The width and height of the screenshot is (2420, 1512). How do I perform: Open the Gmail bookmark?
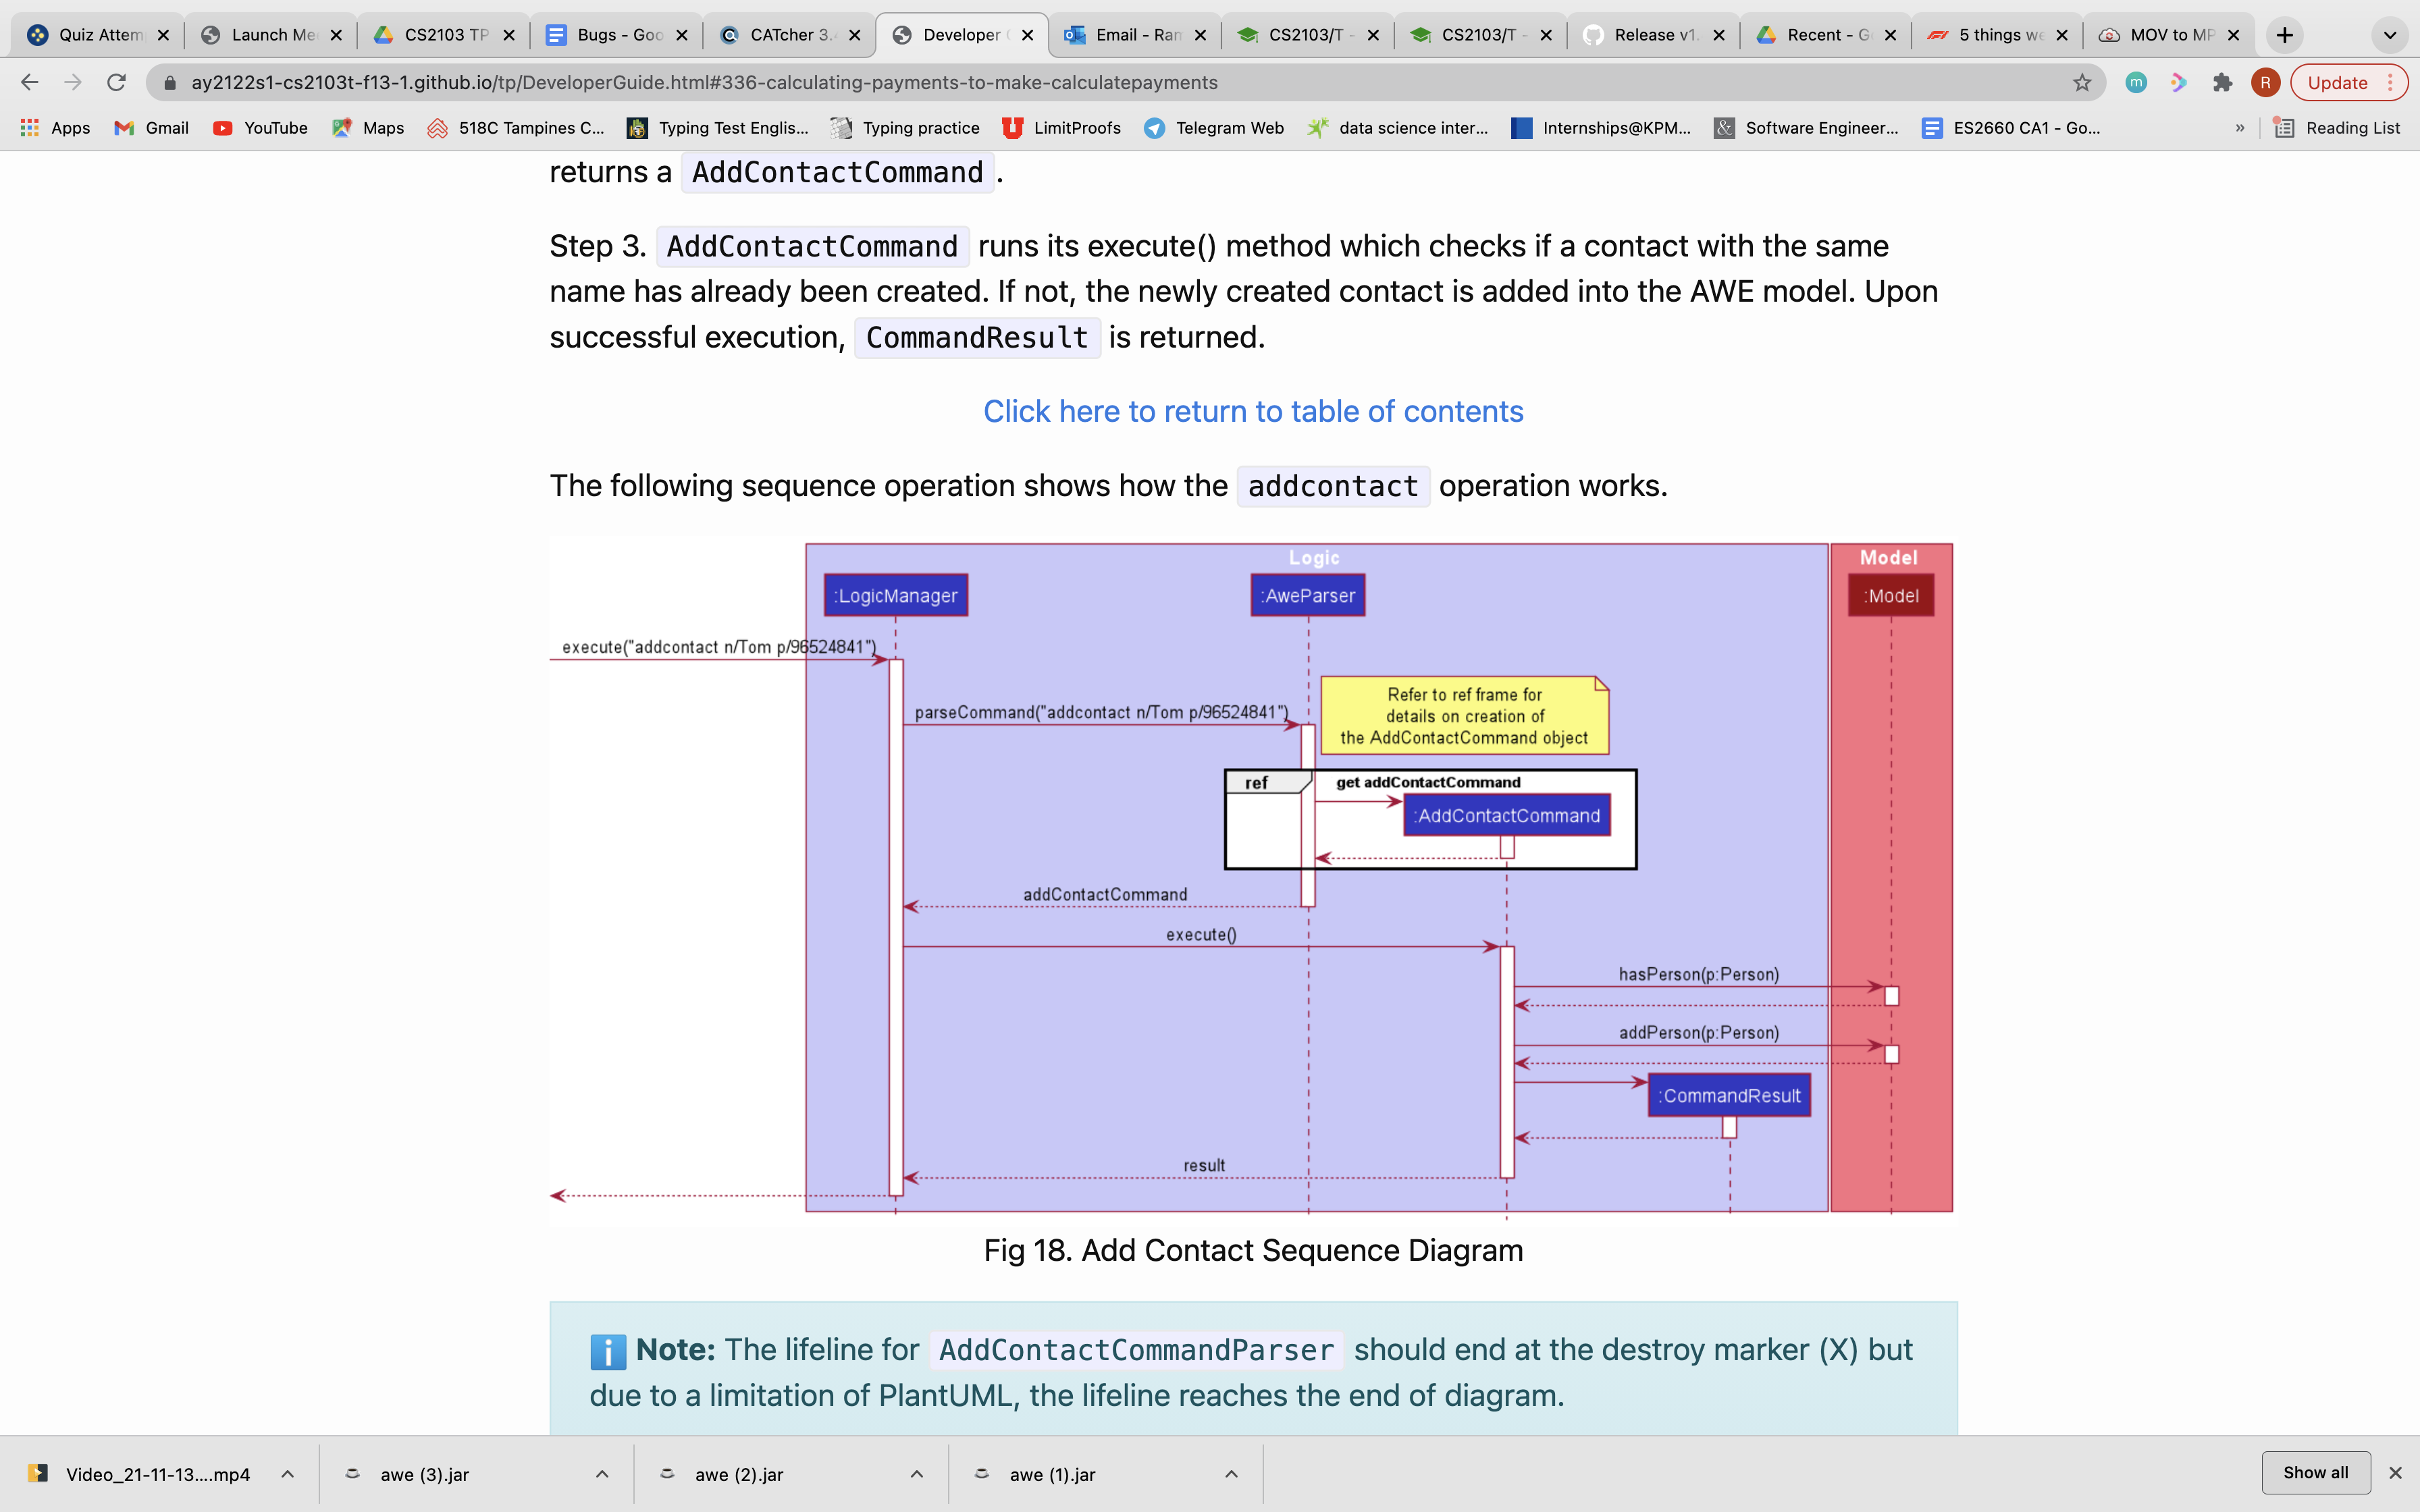point(152,128)
